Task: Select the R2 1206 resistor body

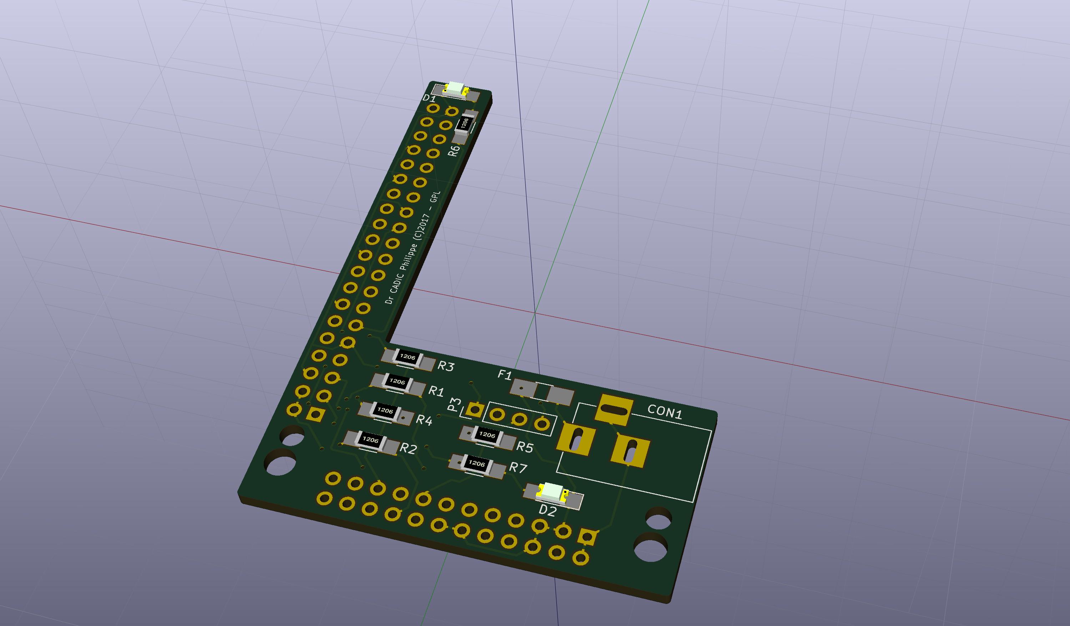Action: [370, 441]
